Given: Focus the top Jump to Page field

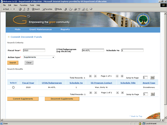Looking at the screenshot, I should tap(145, 78).
